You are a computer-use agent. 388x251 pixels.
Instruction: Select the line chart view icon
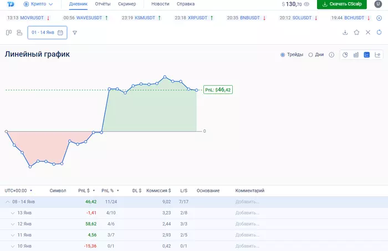point(367,55)
